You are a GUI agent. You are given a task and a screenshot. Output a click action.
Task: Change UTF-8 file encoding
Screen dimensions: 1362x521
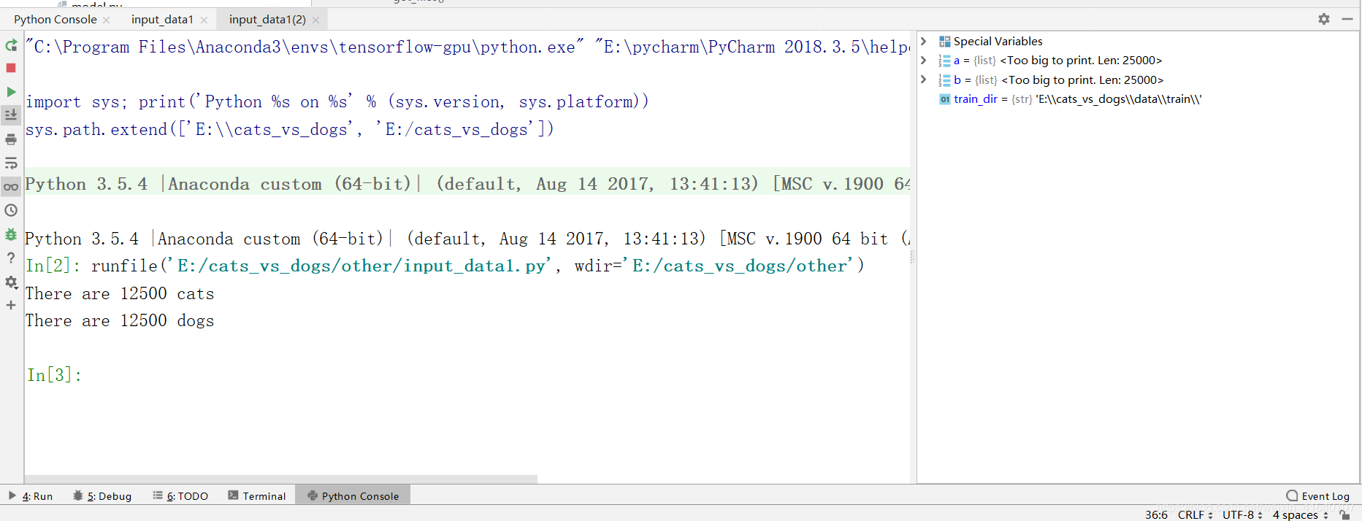click(1242, 514)
